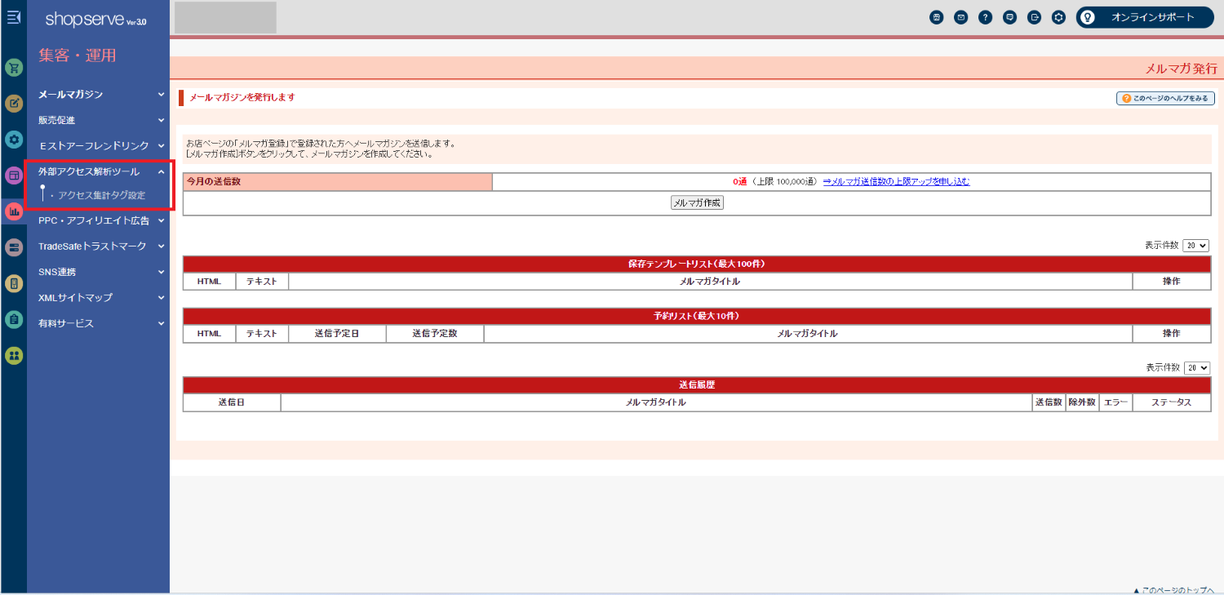Open the olive people group sidebar icon
The width and height of the screenshot is (1224, 595).
(14, 355)
